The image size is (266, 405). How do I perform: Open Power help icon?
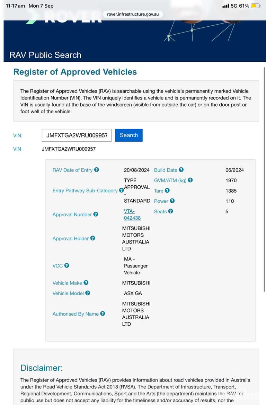(172, 201)
